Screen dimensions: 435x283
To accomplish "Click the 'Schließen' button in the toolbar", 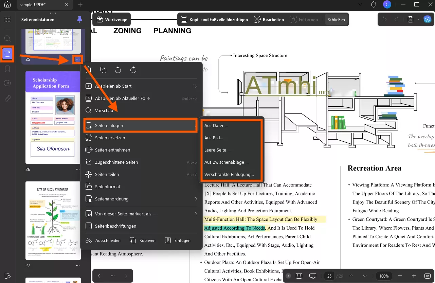I will tap(336, 19).
